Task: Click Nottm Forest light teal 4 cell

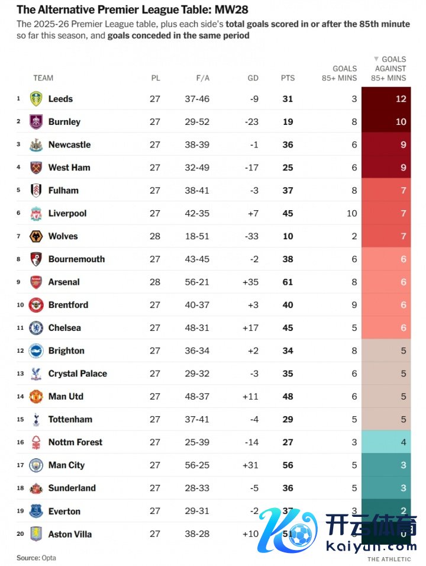Action: pos(386,442)
